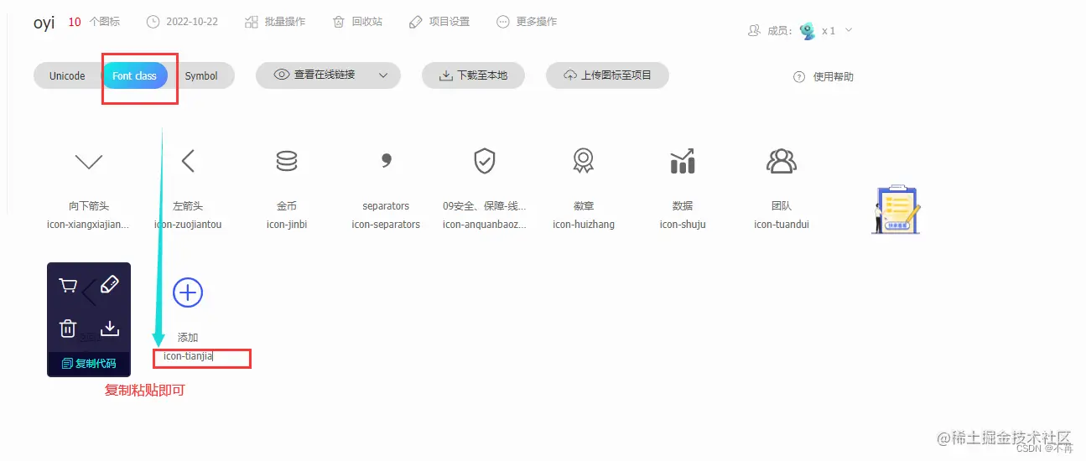The image size is (1086, 461).
Task: Click the icon-shuju class name
Action: pos(683,224)
